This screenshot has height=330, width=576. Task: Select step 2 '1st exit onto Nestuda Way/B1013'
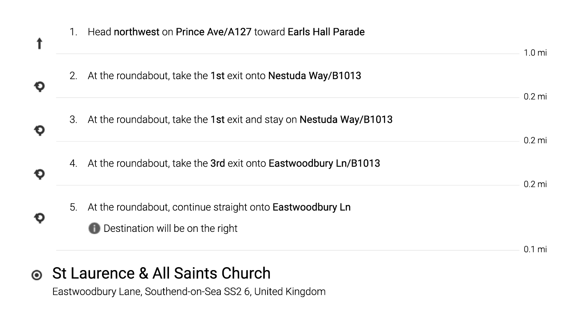point(224,76)
